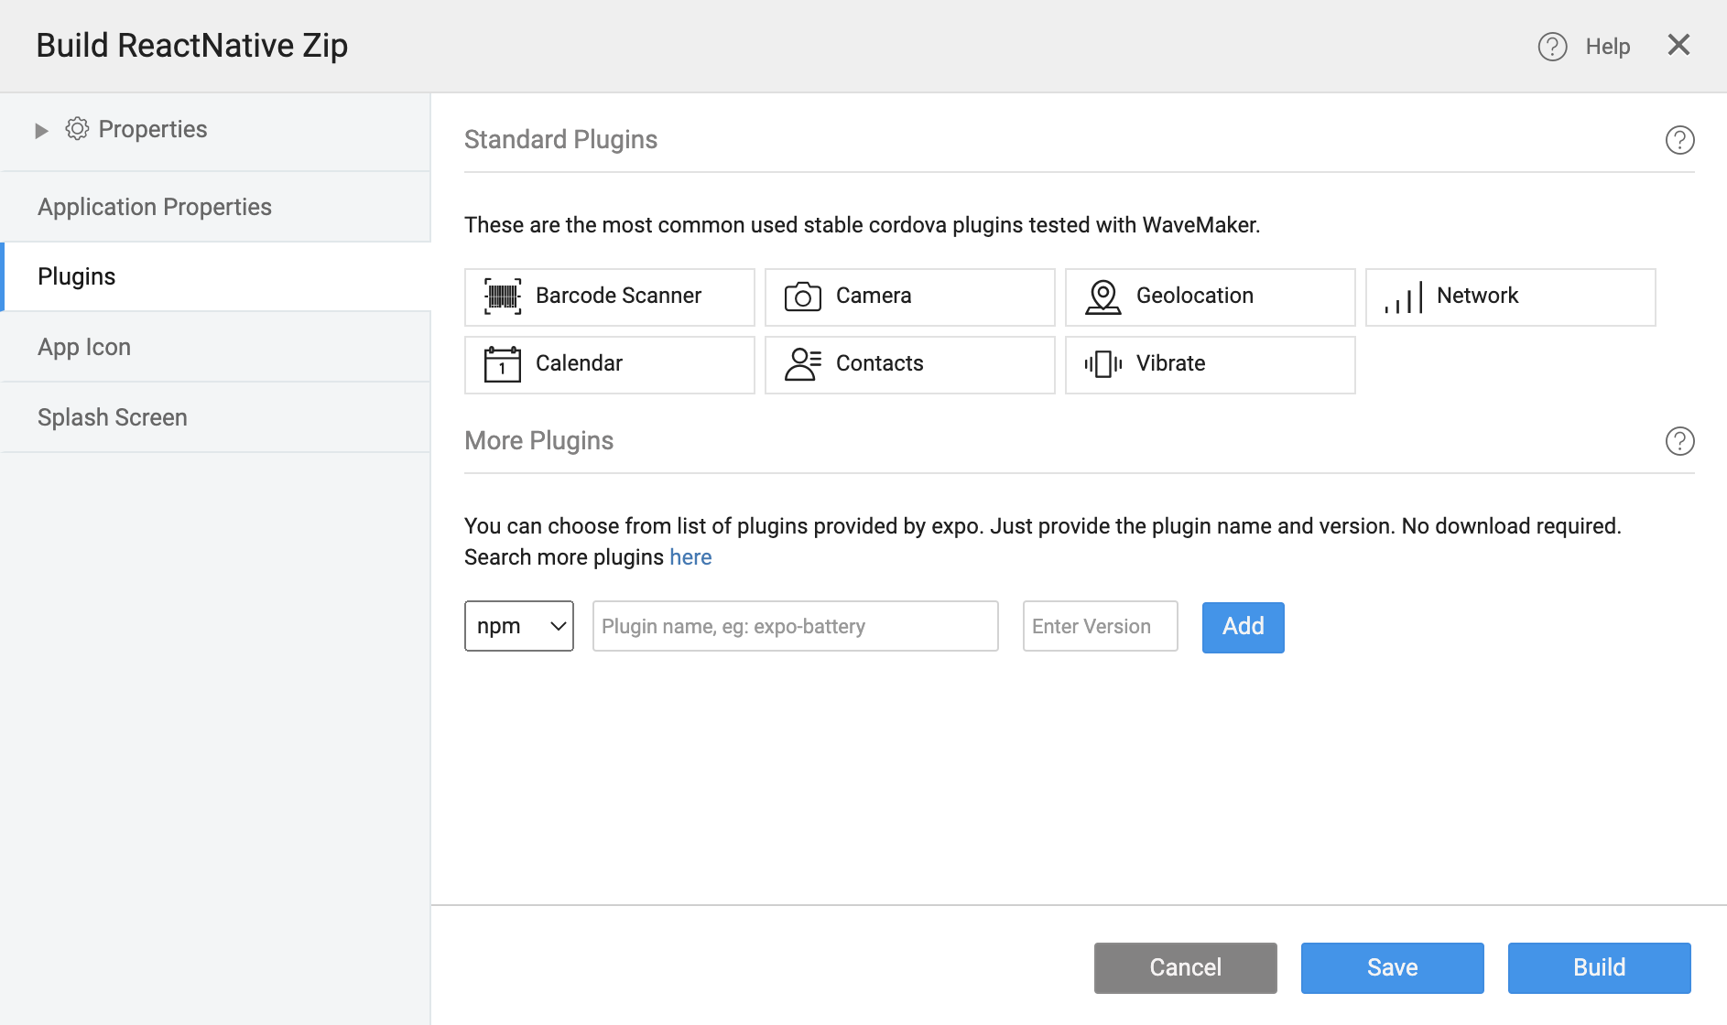Click the Calendar plugin icon
1727x1025 pixels.
pyautogui.click(x=503, y=364)
